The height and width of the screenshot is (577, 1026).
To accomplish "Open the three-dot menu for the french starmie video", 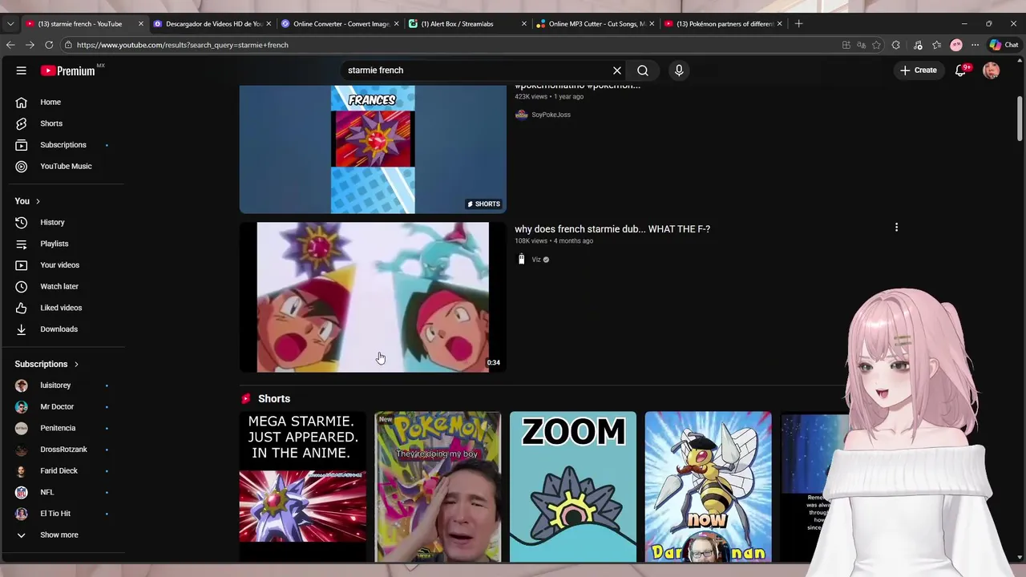I will click(x=896, y=228).
